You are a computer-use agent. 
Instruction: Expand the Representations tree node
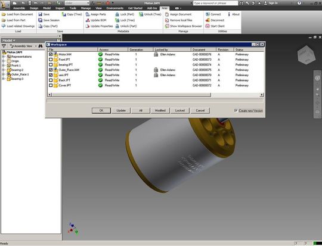(4, 57)
